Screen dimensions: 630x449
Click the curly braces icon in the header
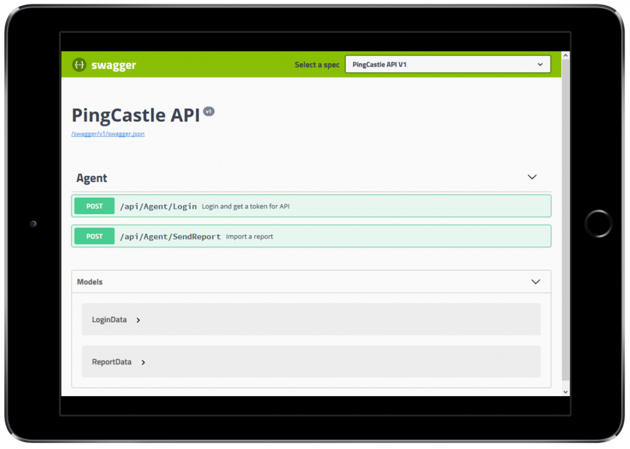(79, 64)
